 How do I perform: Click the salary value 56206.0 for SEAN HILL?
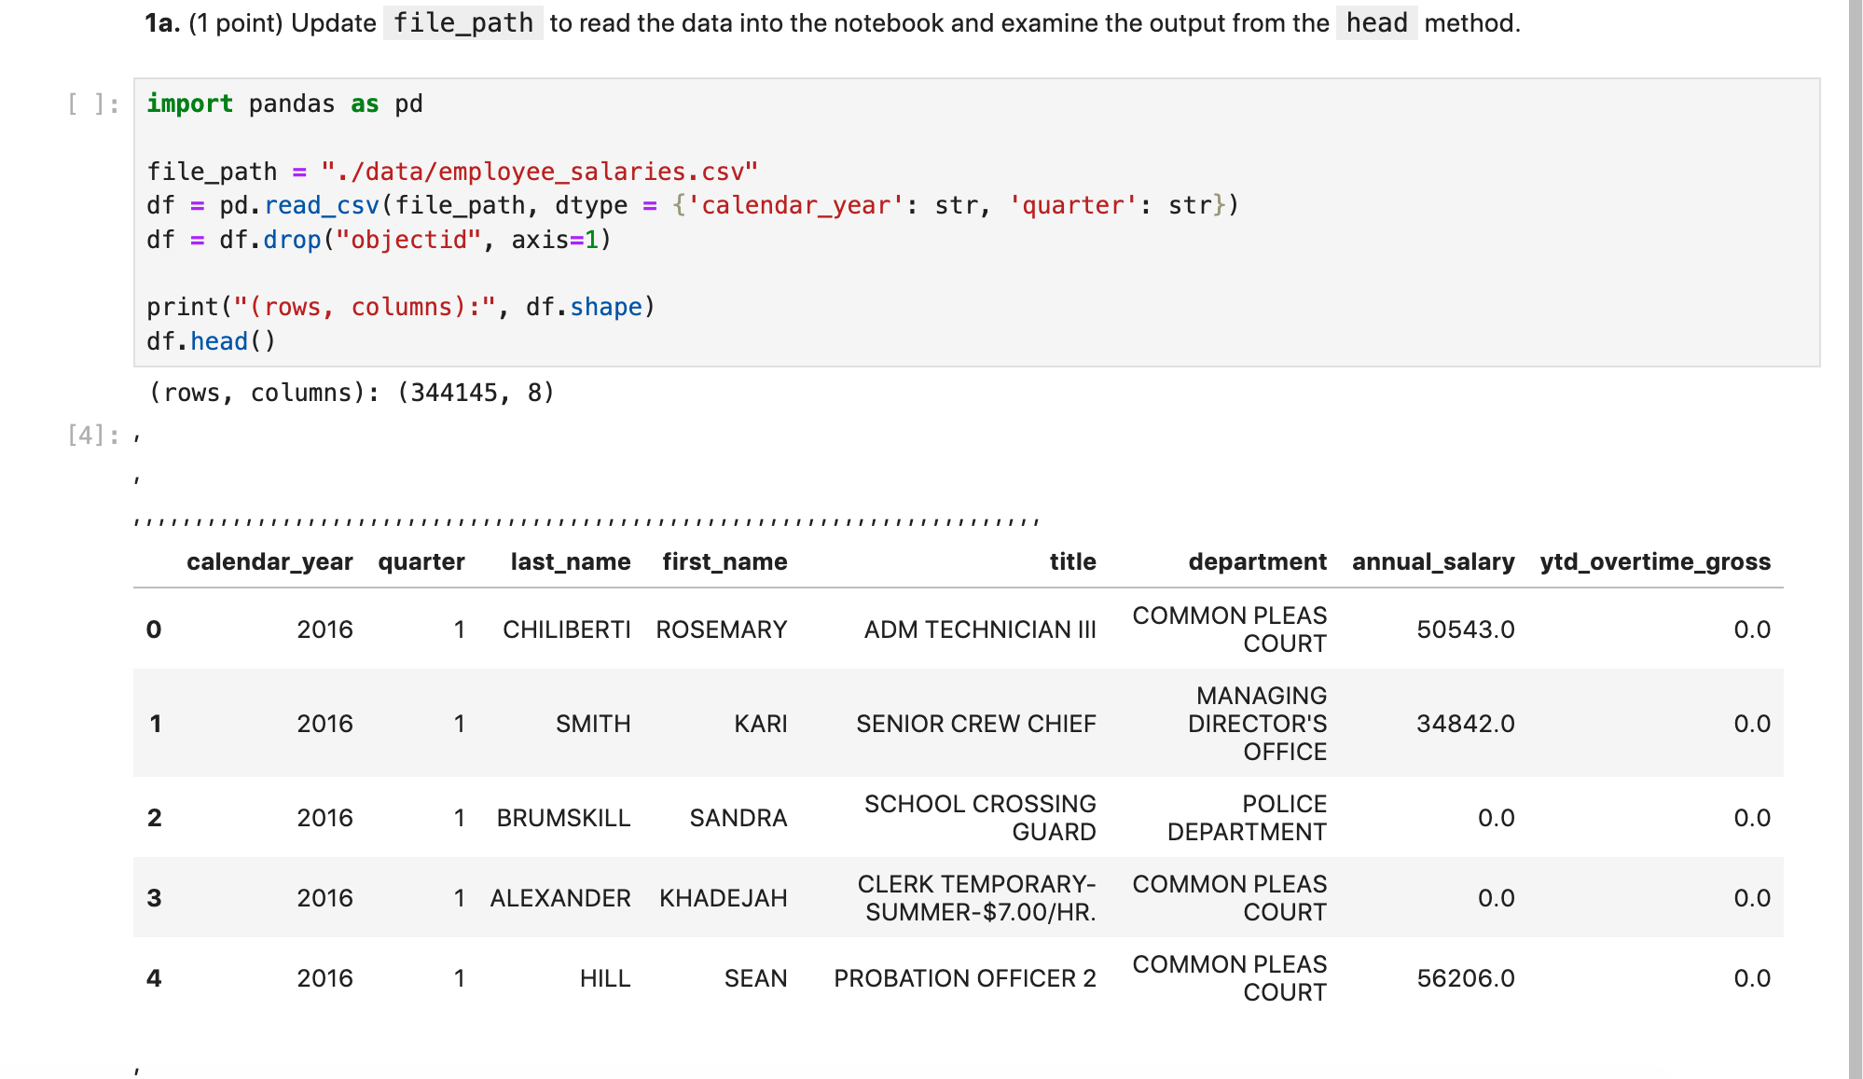[x=1464, y=978]
